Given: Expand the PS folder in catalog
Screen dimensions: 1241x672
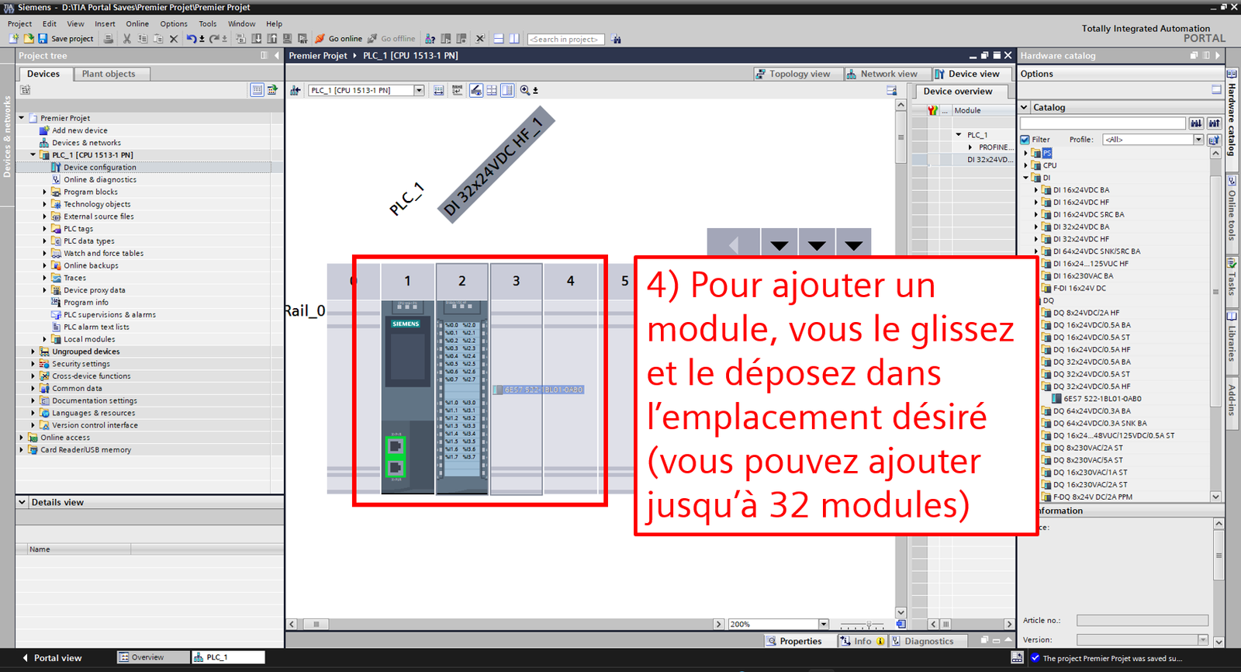Looking at the screenshot, I should tap(1025, 153).
